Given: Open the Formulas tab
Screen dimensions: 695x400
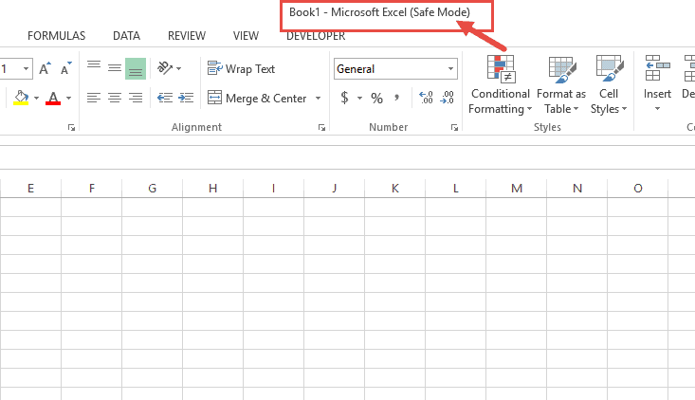Looking at the screenshot, I should (56, 36).
